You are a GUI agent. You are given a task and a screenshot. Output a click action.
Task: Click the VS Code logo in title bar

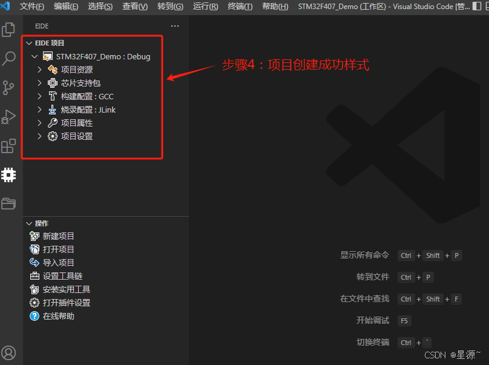[x=5, y=5]
